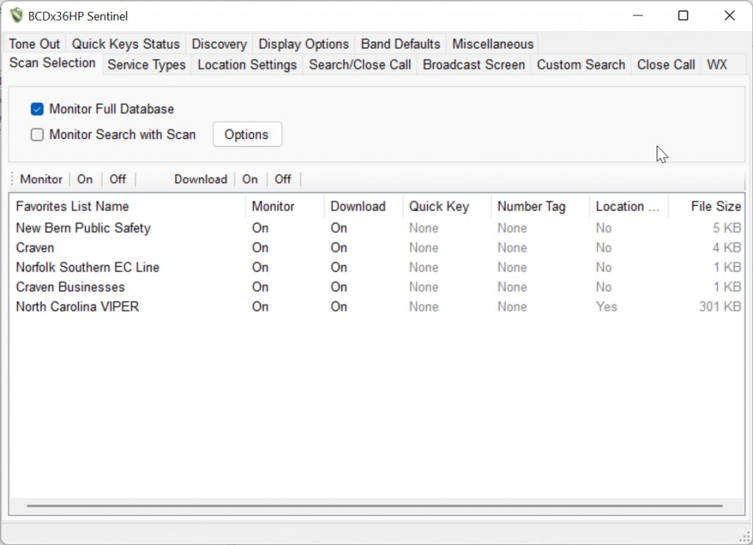Image resolution: width=753 pixels, height=545 pixels.
Task: Switch to the Miscellaneous tab
Action: [x=493, y=44]
